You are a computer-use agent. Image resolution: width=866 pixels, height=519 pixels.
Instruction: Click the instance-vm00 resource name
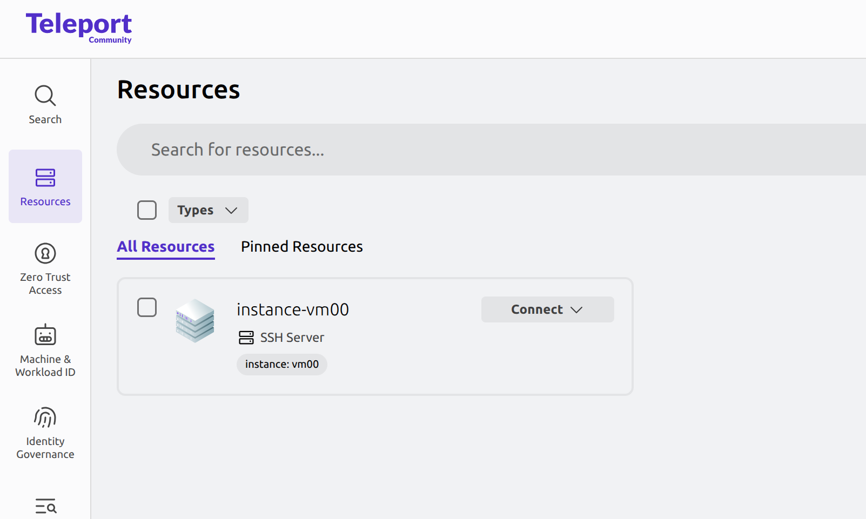[x=293, y=309]
